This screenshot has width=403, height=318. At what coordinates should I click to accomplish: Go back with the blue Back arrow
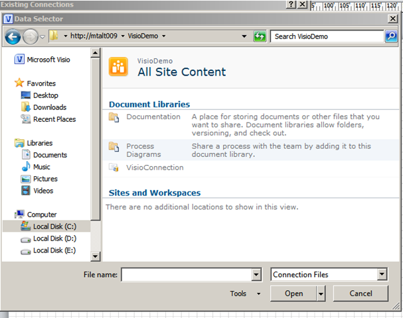tap(13, 36)
